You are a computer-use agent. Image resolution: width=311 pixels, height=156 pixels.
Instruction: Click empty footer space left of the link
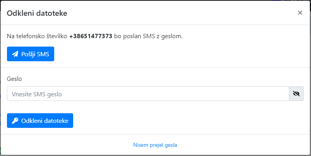click(x=66, y=145)
